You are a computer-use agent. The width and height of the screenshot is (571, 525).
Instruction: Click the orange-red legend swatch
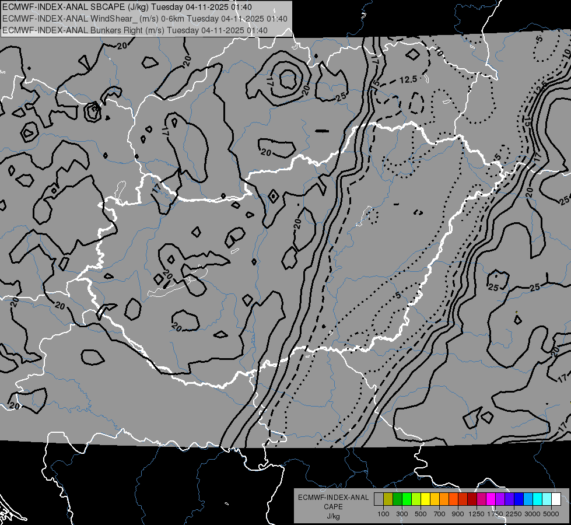pos(453,499)
